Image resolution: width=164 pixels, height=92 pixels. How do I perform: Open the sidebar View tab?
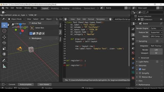coord(60,39)
